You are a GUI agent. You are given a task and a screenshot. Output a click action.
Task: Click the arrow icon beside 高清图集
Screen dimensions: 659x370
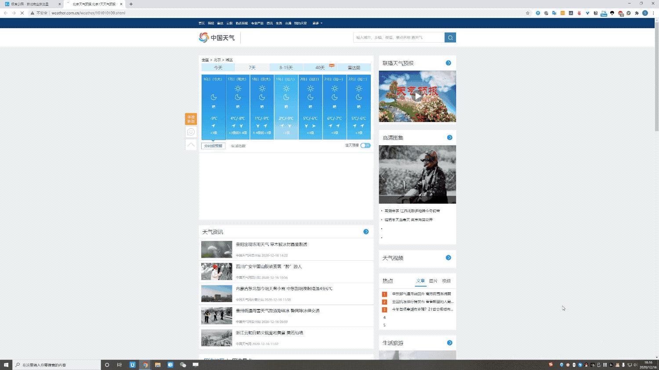(x=449, y=138)
